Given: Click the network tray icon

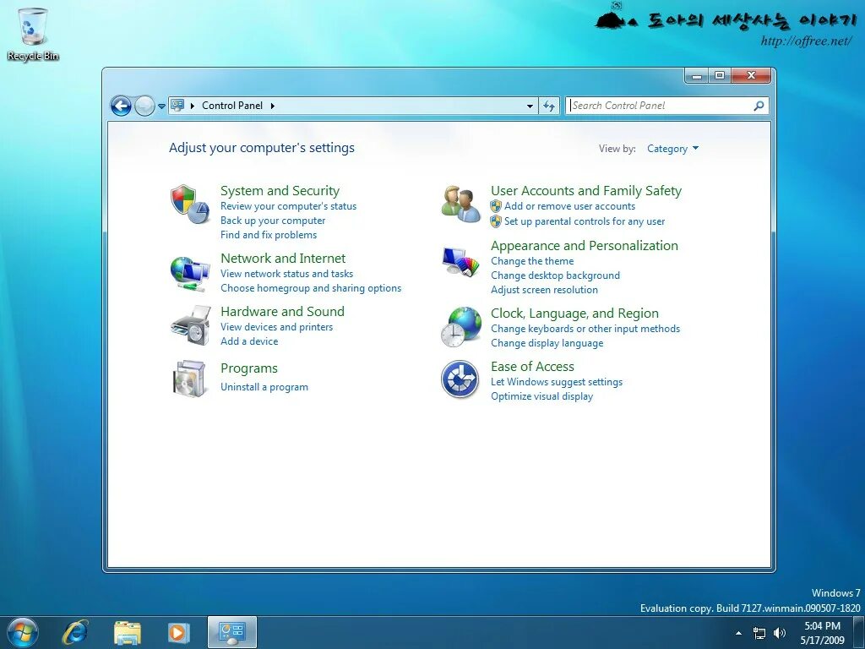Looking at the screenshot, I should point(759,633).
